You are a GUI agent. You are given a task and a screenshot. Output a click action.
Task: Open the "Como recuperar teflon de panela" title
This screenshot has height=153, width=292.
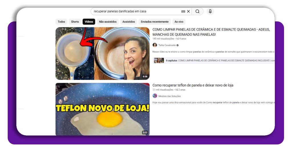coord(193,85)
